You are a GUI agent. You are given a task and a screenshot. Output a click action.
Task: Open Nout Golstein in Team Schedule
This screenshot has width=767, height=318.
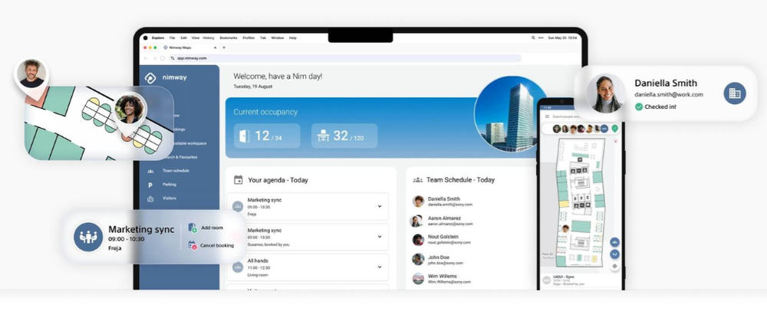pos(443,239)
